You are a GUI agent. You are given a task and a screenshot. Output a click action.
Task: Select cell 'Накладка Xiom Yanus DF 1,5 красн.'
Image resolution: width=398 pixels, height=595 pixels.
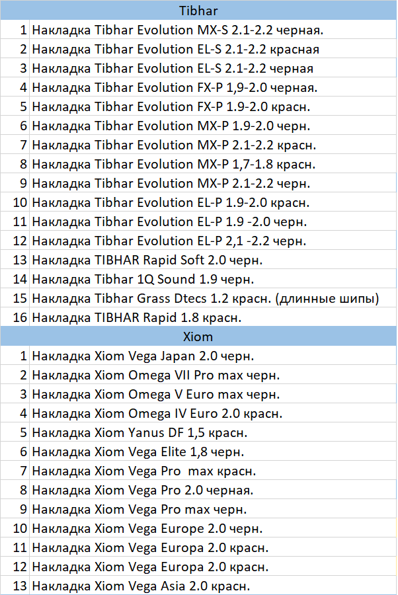(213, 432)
